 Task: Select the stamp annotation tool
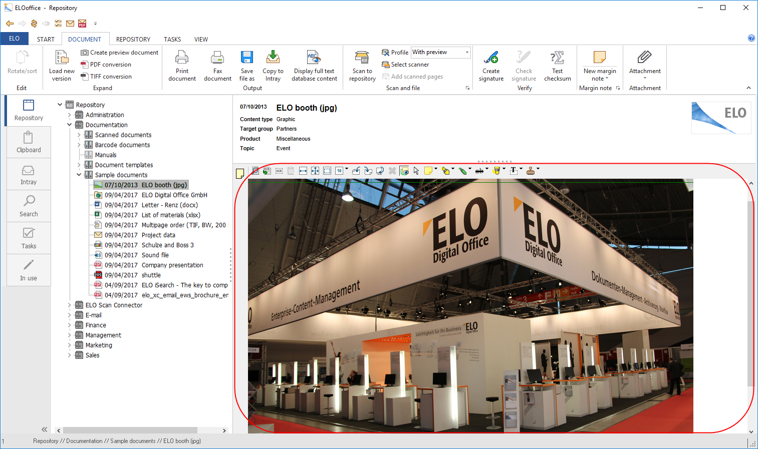pyautogui.click(x=531, y=171)
